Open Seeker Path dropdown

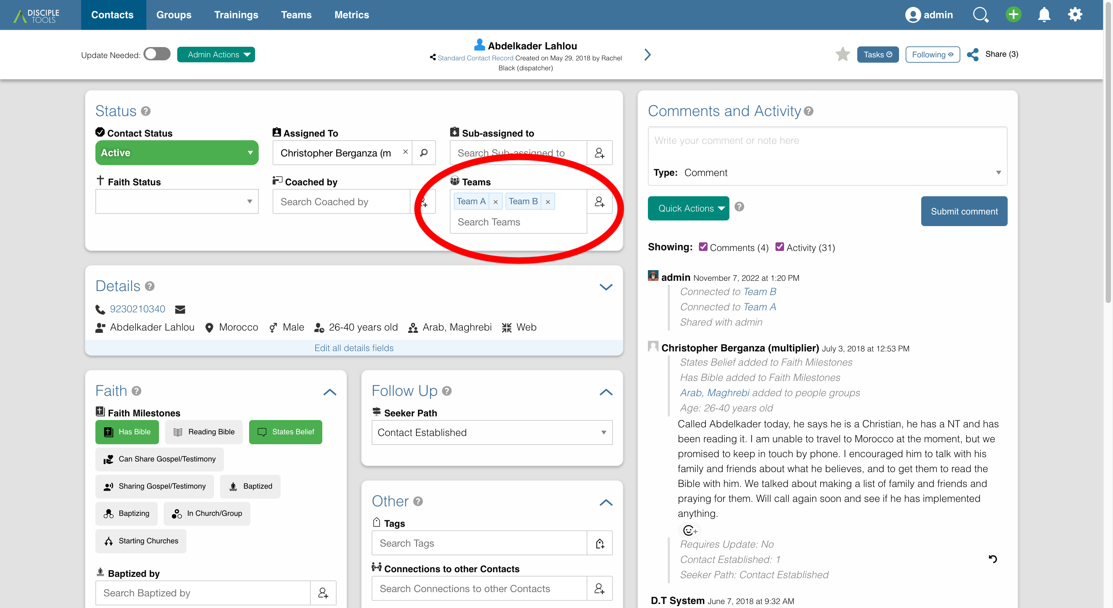492,432
